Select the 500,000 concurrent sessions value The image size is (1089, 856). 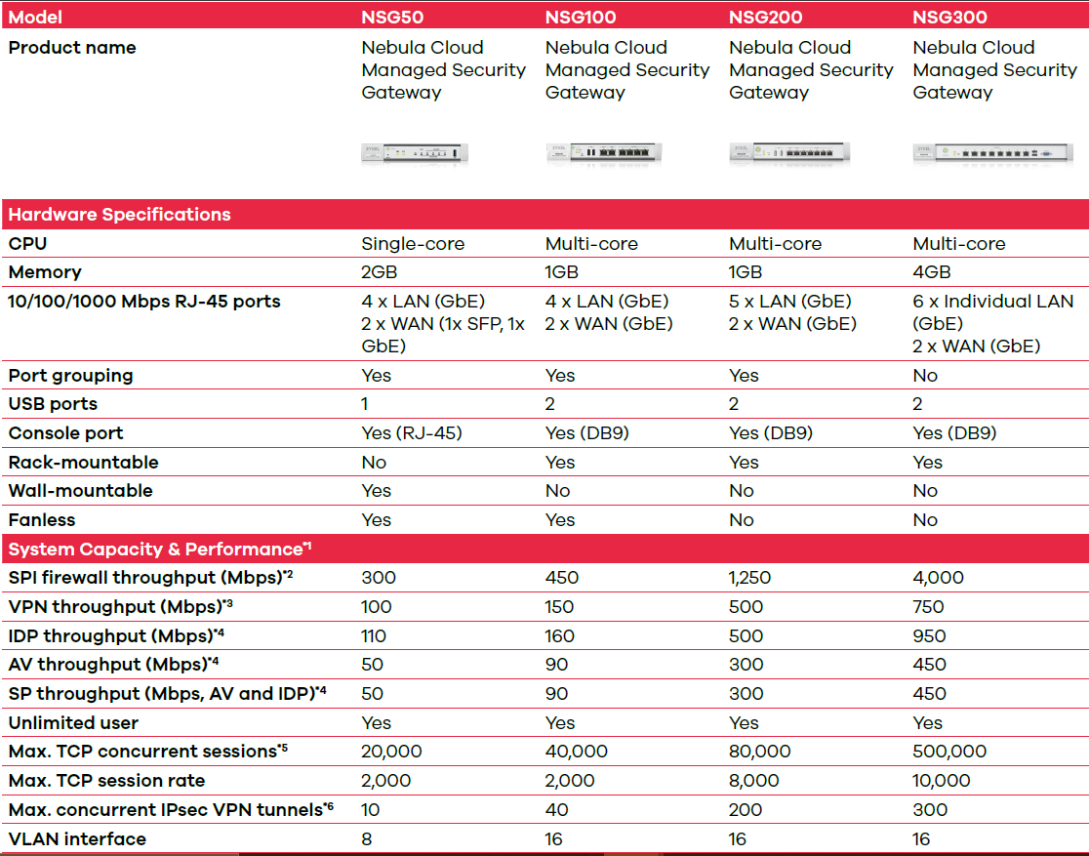[x=949, y=752]
